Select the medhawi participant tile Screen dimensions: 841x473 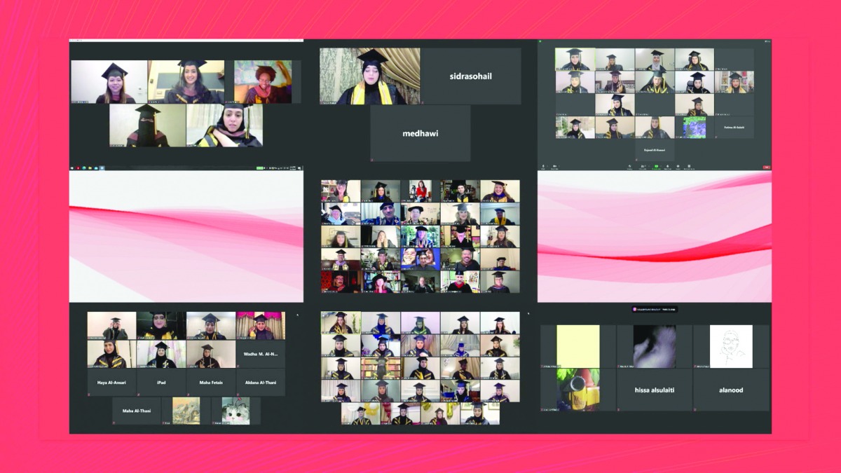click(420, 133)
